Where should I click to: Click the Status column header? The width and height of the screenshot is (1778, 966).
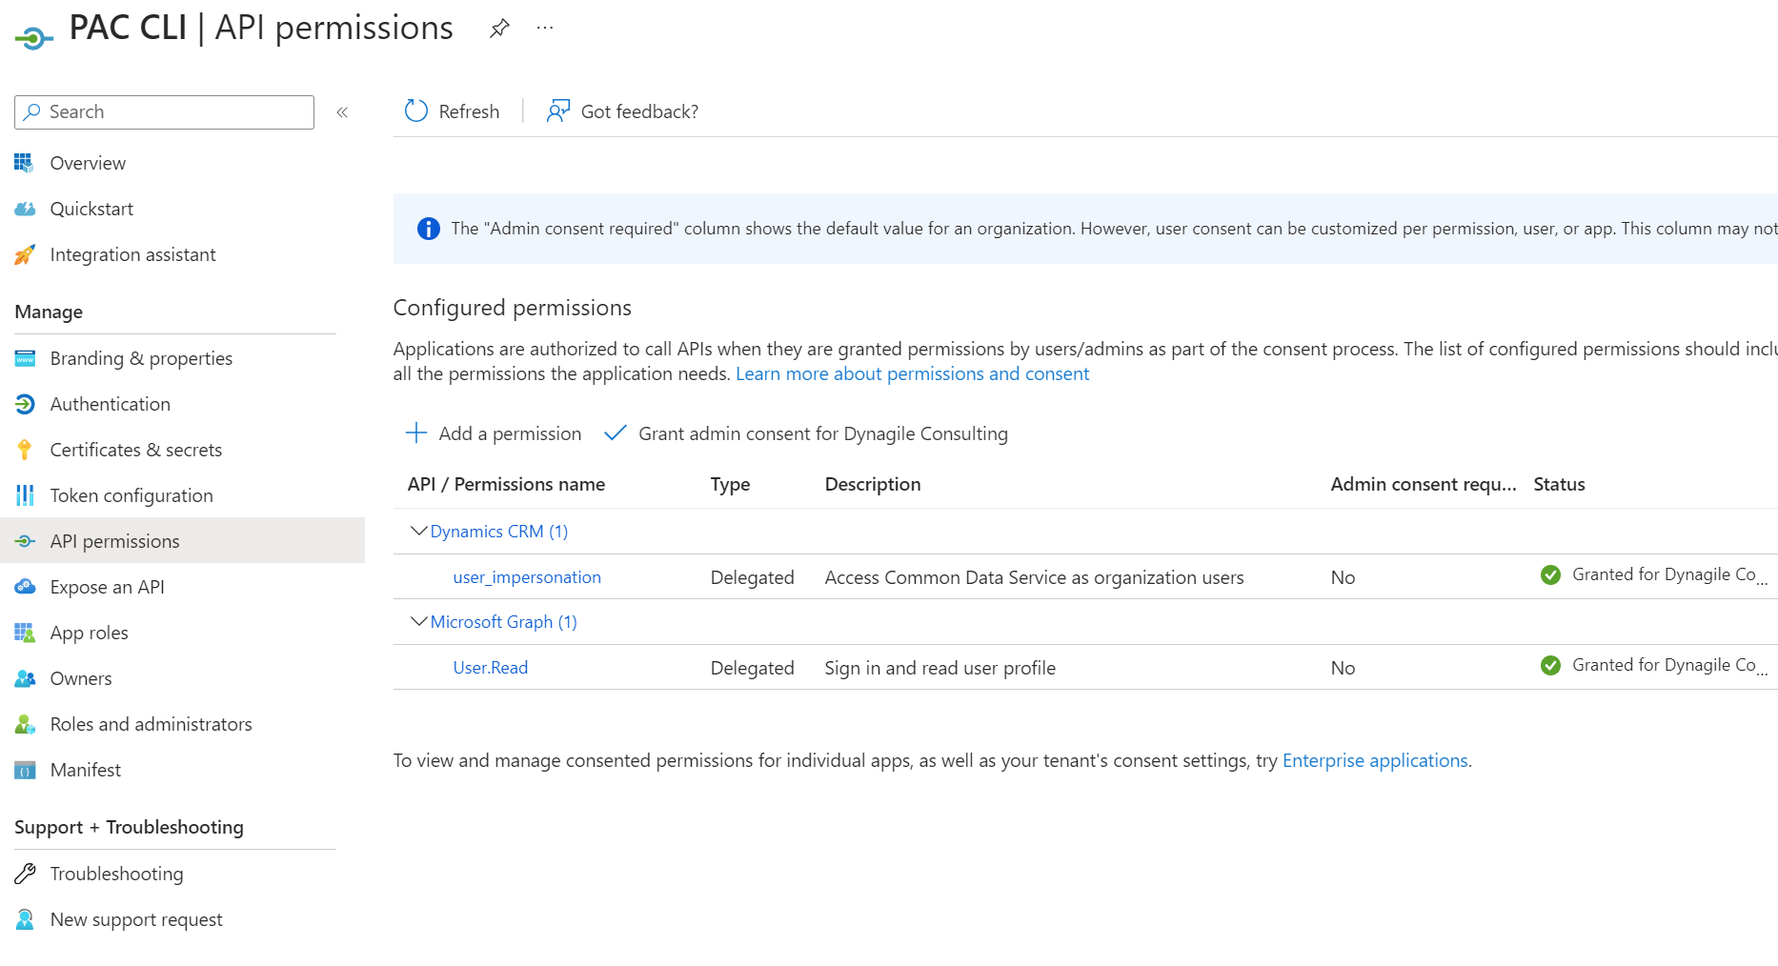pos(1559,484)
